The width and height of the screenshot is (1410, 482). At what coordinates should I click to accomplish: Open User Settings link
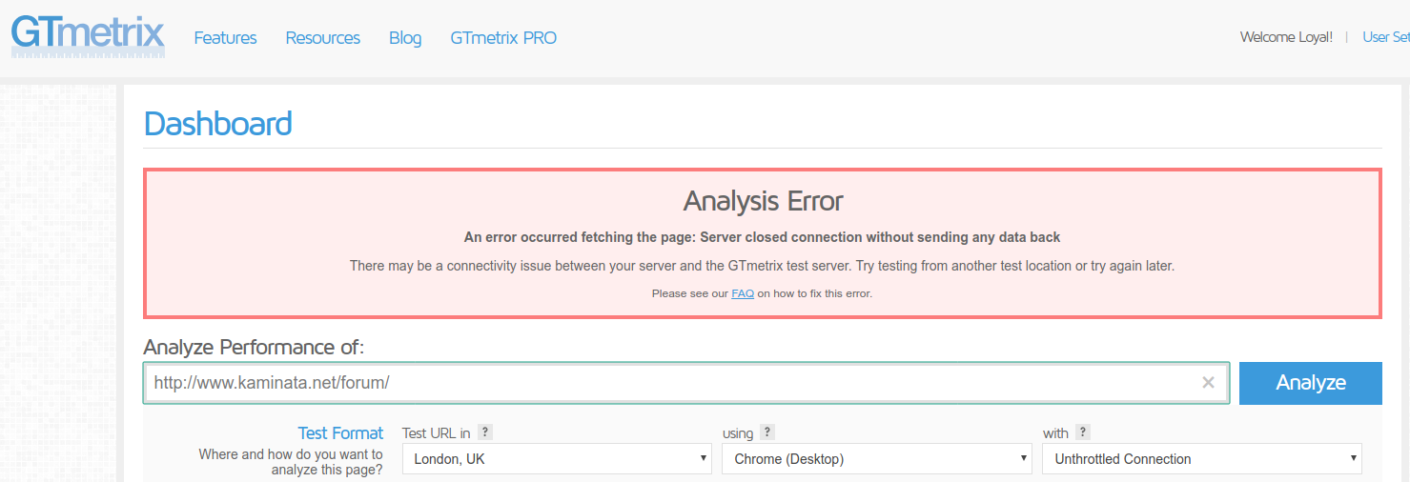pyautogui.click(x=1386, y=37)
